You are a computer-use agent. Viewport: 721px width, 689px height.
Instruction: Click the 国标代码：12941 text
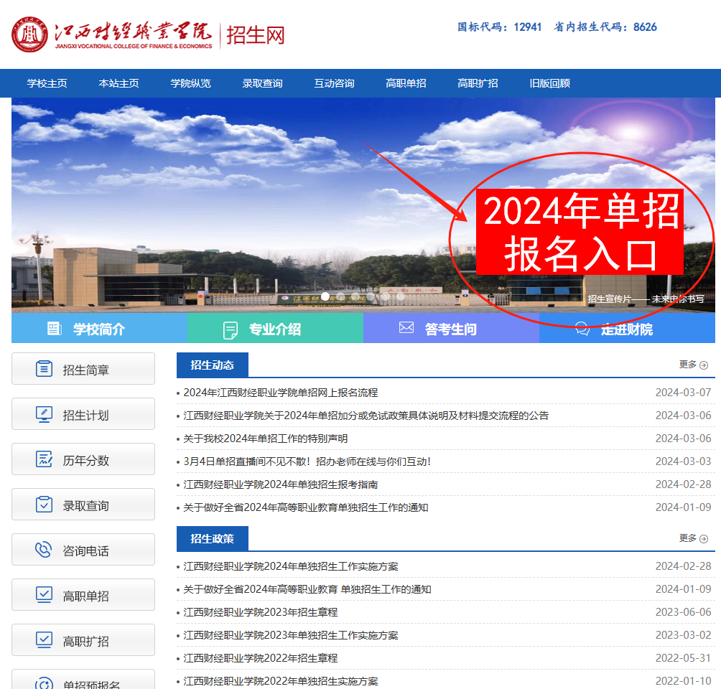pos(500,27)
